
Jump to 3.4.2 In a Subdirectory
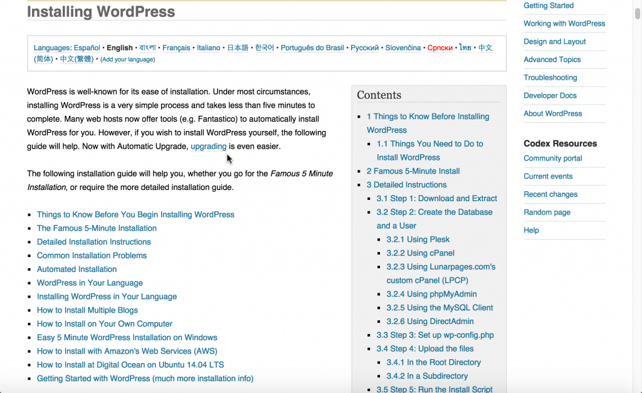point(427,376)
